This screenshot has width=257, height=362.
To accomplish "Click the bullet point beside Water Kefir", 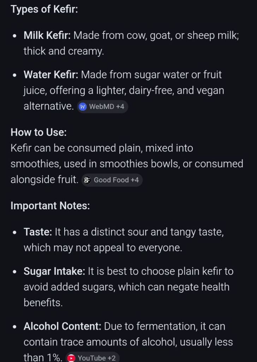I will [x=14, y=75].
